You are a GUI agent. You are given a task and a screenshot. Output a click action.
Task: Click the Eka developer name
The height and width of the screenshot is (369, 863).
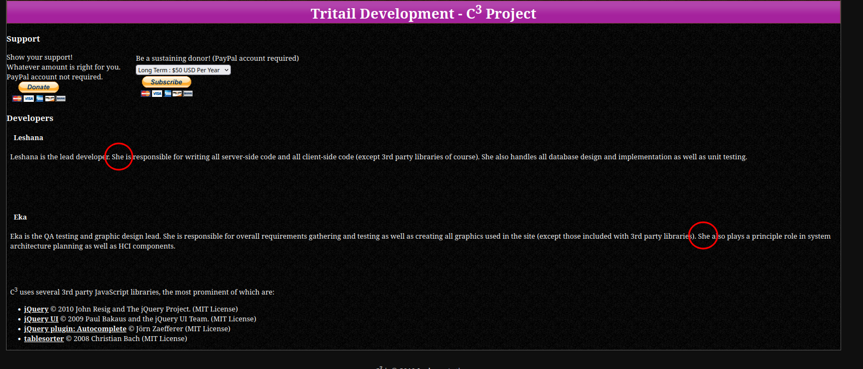[20, 217]
